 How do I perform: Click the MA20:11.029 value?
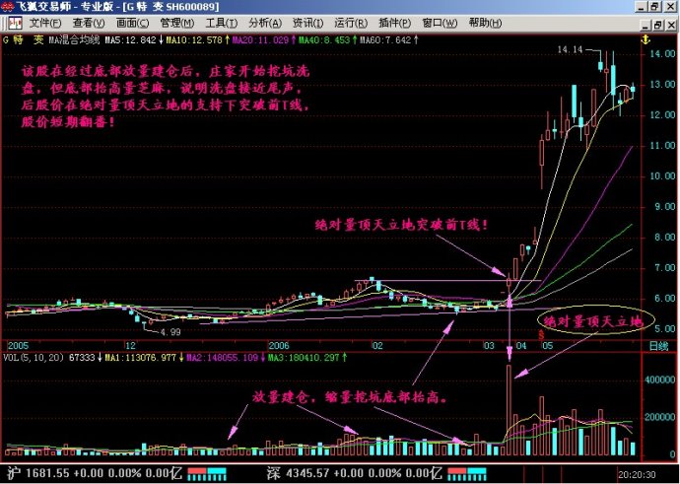click(x=260, y=40)
